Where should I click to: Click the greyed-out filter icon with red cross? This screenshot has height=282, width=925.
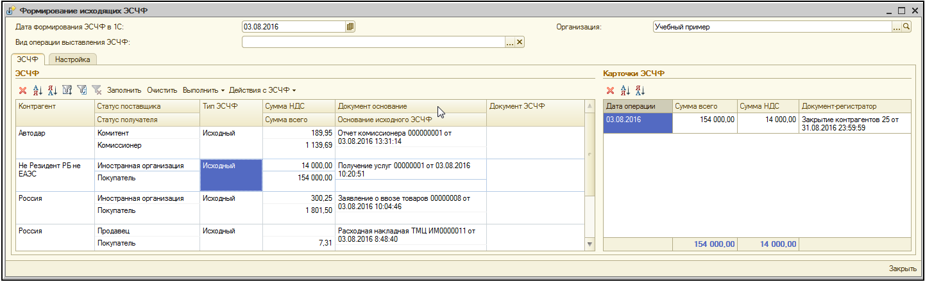pyautogui.click(x=96, y=90)
